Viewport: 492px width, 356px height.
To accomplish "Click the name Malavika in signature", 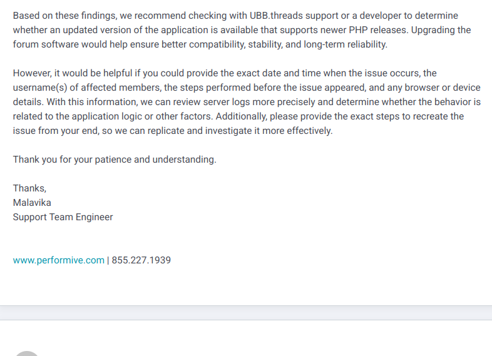I will pyautogui.click(x=32, y=203).
